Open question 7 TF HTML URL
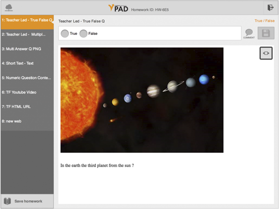The image size is (279, 209). tap(27, 107)
